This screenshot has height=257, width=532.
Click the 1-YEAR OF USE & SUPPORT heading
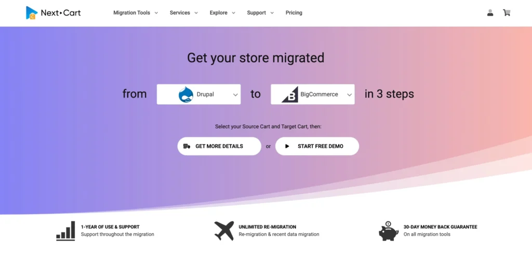tap(110, 227)
